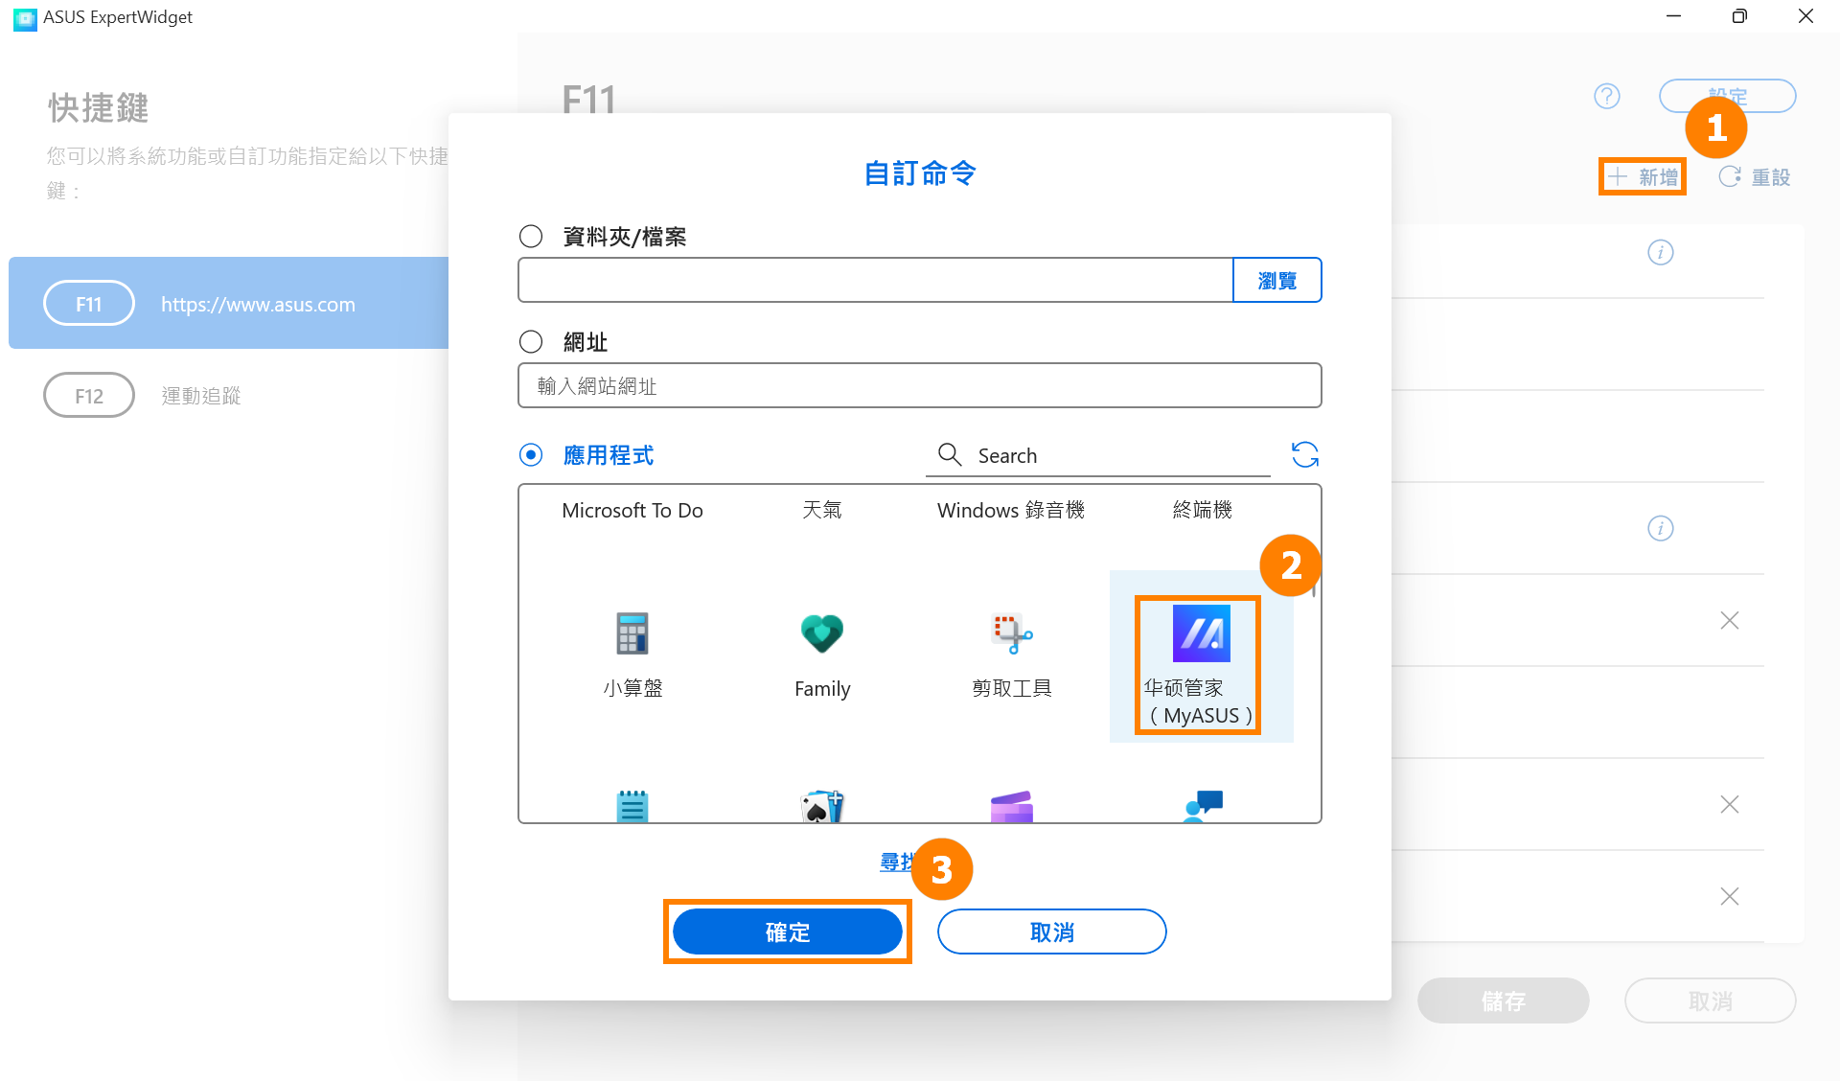The height and width of the screenshot is (1081, 1840).
Task: Click the 瀏覽 browse button
Action: click(x=1276, y=280)
